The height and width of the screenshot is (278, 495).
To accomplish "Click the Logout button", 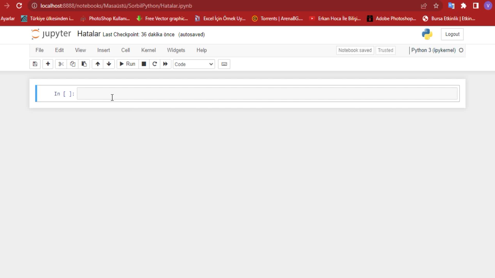I will [452, 34].
